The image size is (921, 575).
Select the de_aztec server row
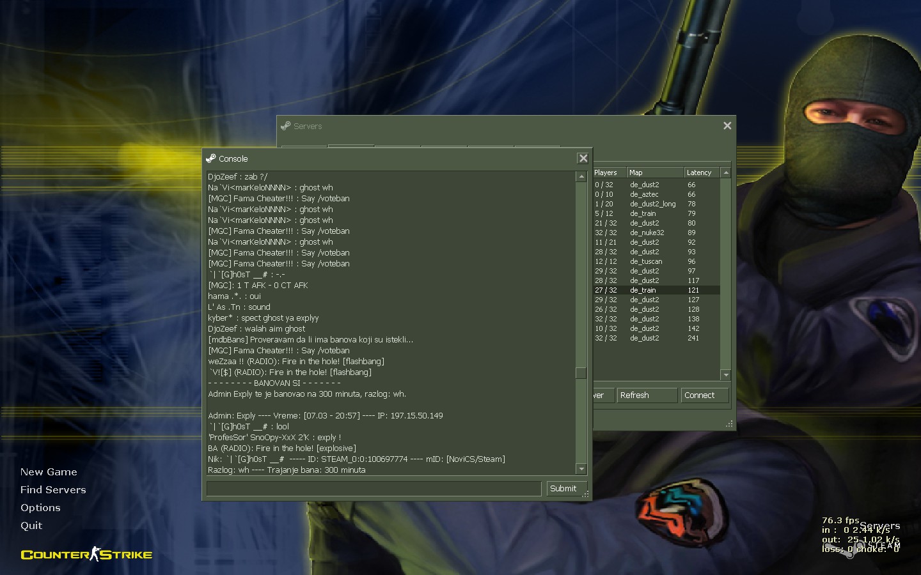pos(656,194)
